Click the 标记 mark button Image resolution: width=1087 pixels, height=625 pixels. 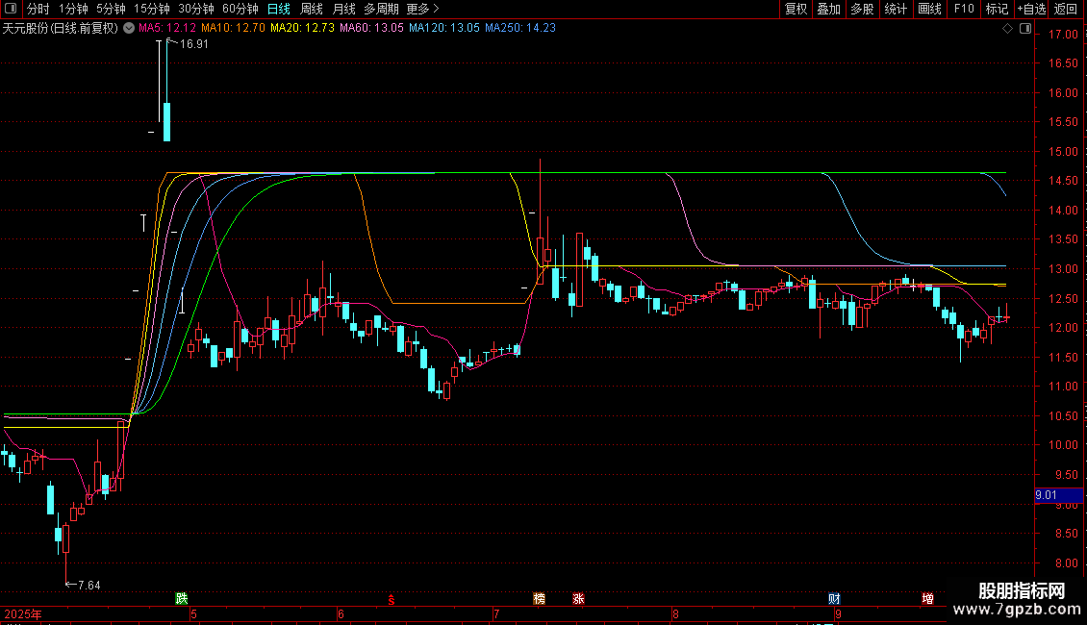pyautogui.click(x=997, y=9)
